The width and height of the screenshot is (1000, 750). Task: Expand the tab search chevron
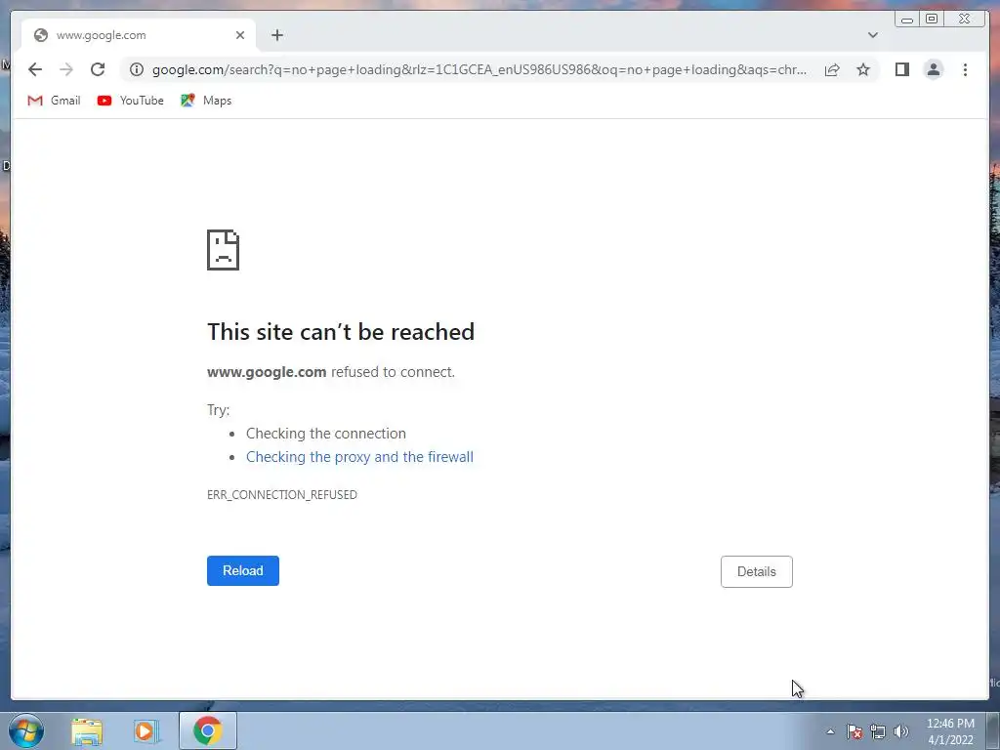click(872, 35)
